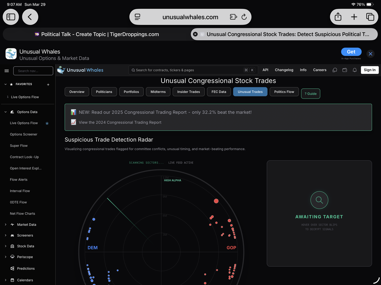Open the Safari share sheet
Screen dimensions: 381x285
coord(338,17)
